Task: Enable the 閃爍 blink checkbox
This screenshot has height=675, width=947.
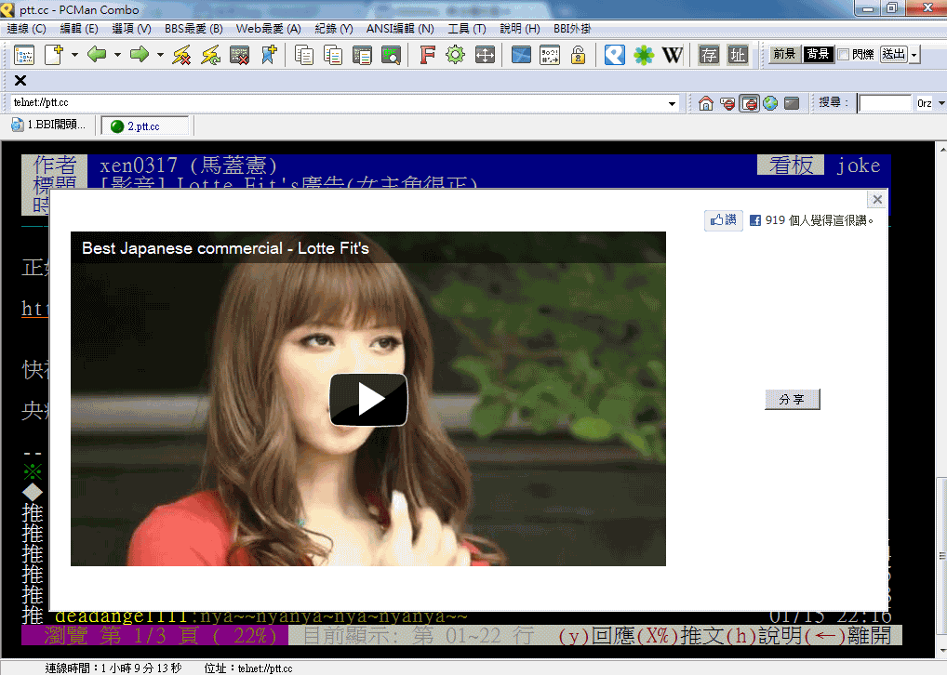Action: [844, 54]
